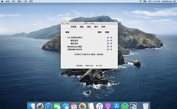Open Messages from the Dock
This screenshot has width=177, height=109.
pyautogui.click(x=66, y=106)
